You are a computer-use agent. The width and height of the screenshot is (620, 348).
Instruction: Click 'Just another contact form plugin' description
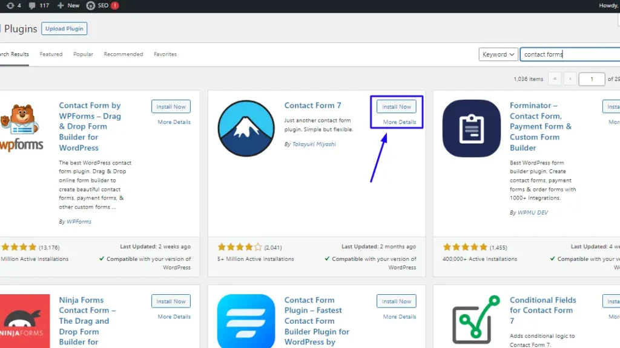(x=318, y=124)
